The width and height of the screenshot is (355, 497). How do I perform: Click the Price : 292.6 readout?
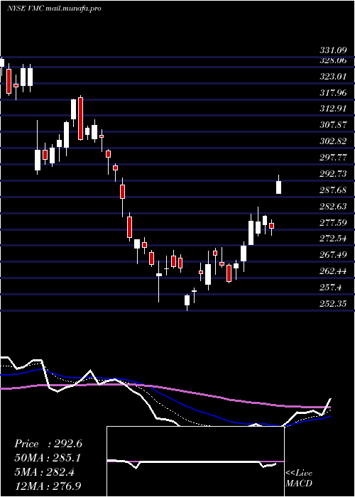coord(48,444)
